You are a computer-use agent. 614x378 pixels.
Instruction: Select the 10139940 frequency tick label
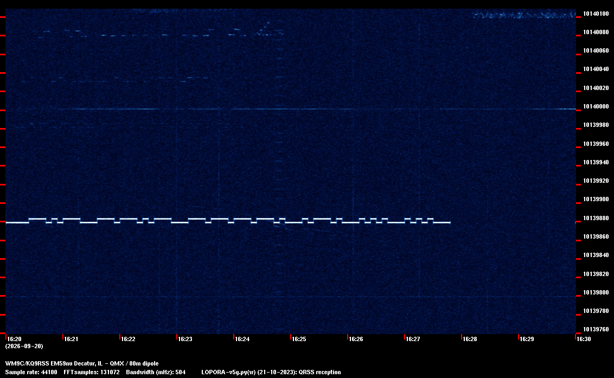point(596,162)
